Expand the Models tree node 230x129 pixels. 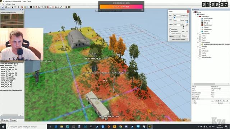coord(198,38)
